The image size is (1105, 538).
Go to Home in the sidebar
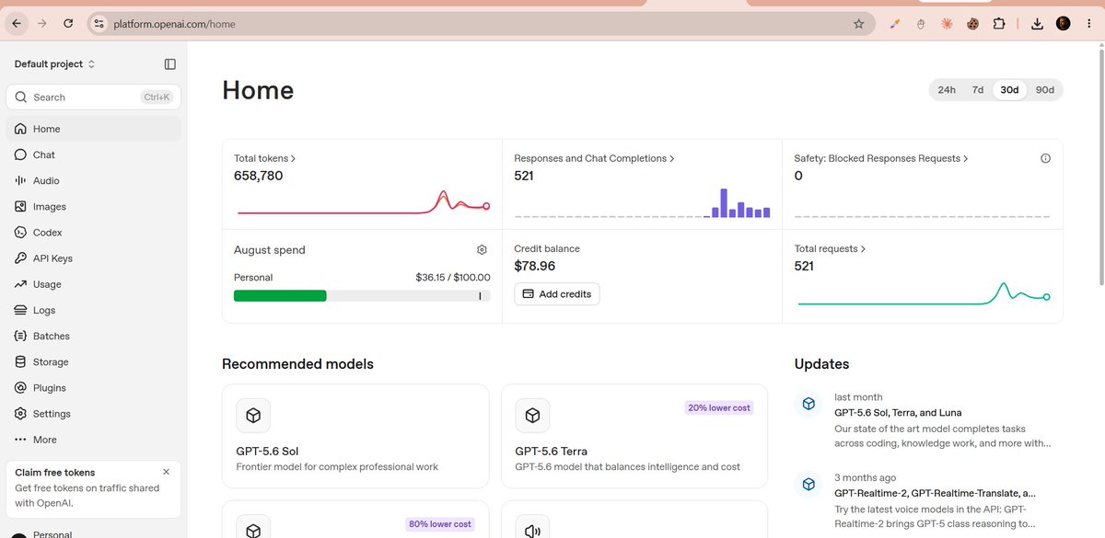[x=94, y=129]
